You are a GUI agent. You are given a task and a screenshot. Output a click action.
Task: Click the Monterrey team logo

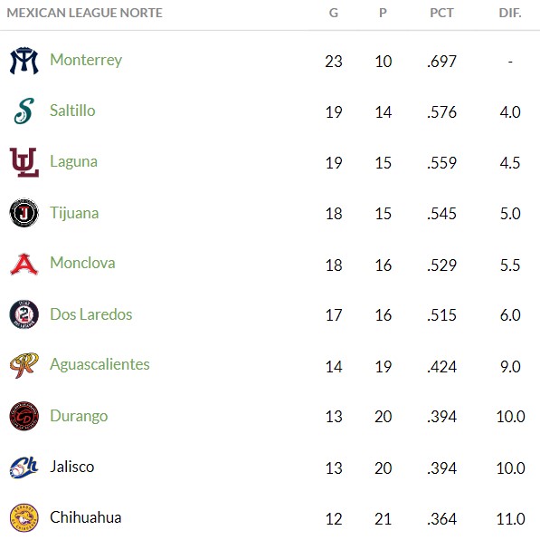[x=24, y=61]
